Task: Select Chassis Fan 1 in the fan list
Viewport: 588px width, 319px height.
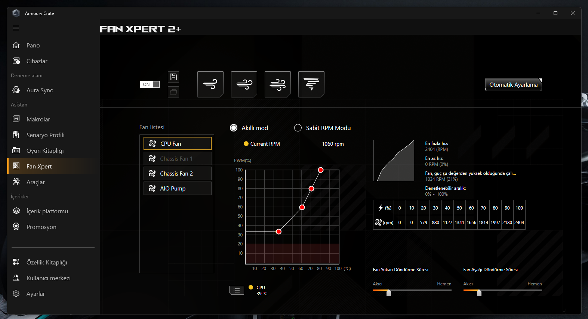Action: (x=178, y=158)
